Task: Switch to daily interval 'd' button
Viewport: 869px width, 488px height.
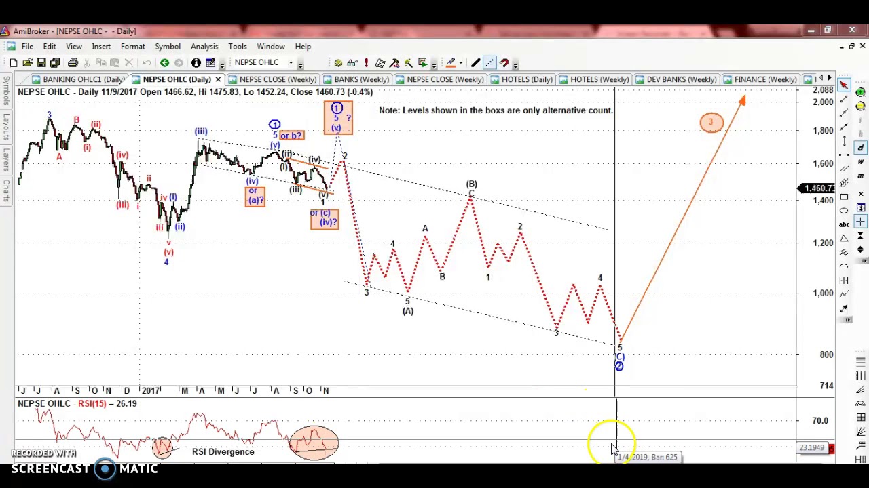Action: click(860, 148)
